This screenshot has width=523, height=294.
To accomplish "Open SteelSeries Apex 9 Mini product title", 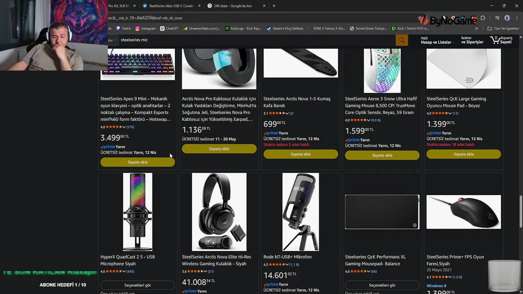I will point(136,109).
